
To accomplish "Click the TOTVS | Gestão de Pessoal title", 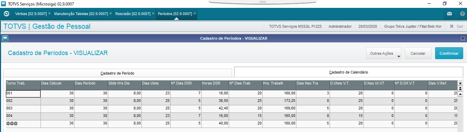I will 47,26.
